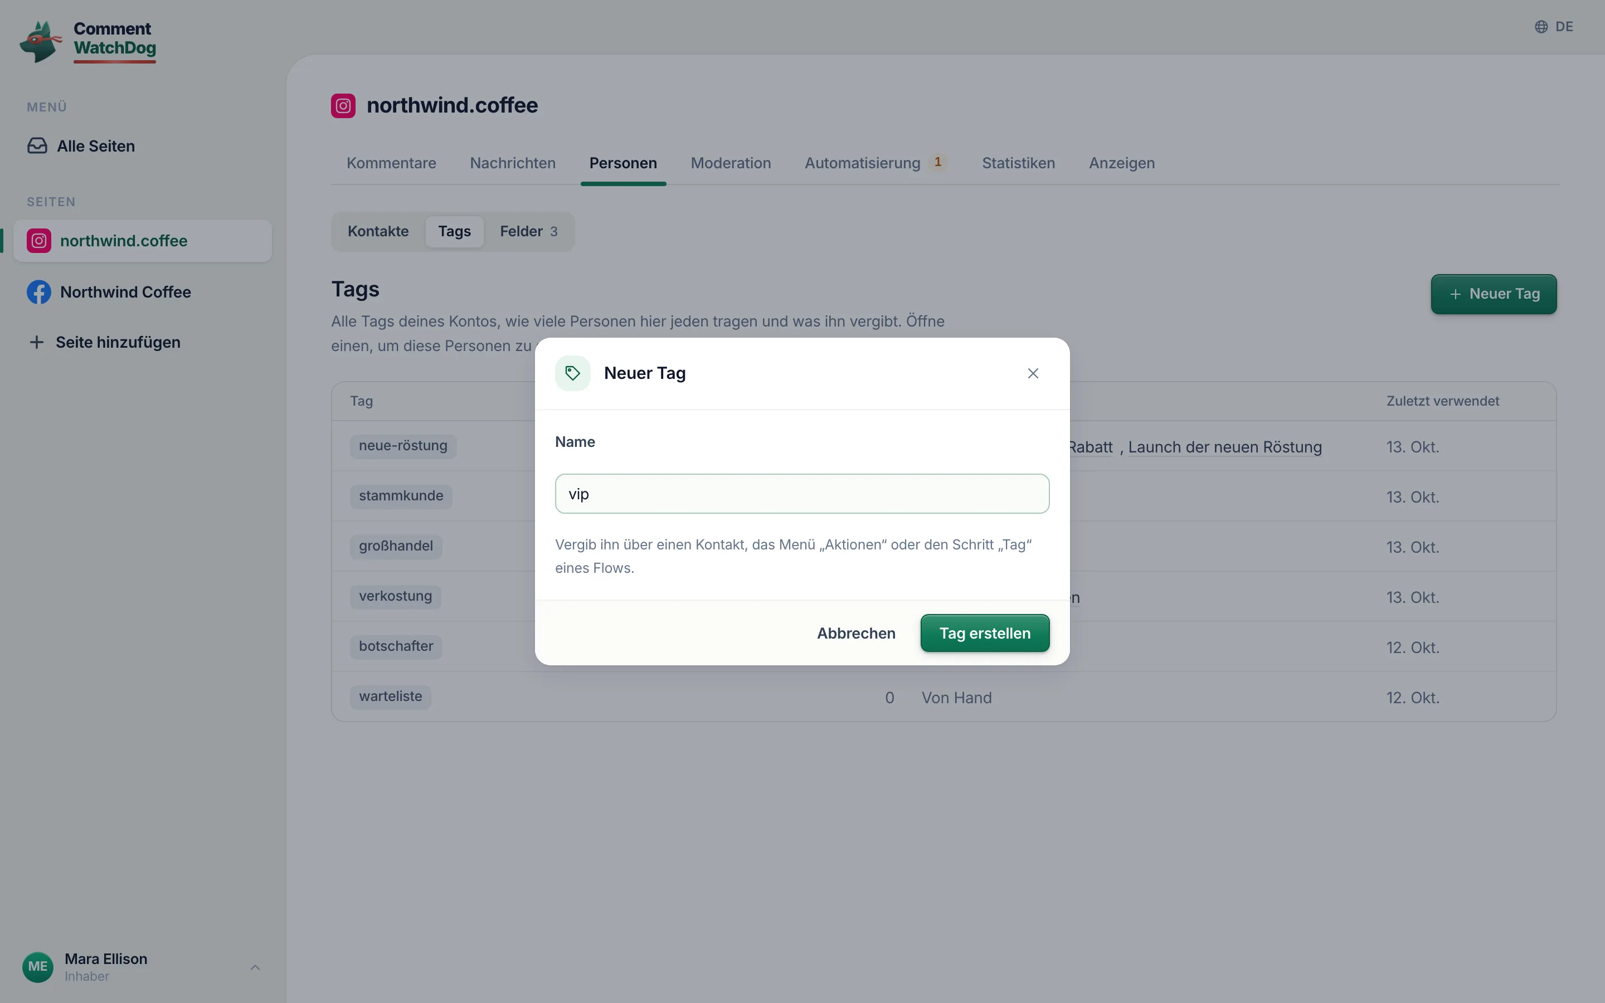Click the Tag erstellen button
The height and width of the screenshot is (1003, 1605).
(x=985, y=634)
